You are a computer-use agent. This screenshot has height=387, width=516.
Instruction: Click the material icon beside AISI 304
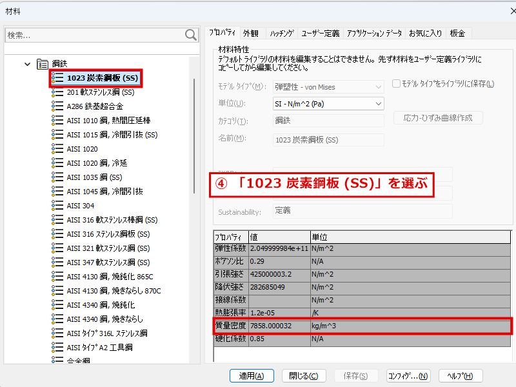click(x=57, y=206)
